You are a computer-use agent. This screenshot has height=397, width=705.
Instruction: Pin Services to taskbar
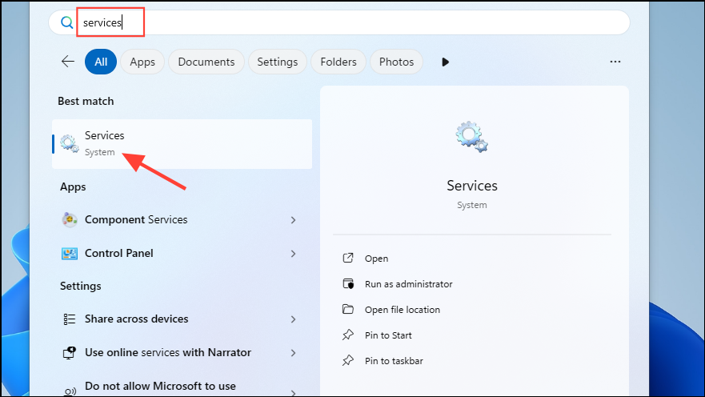pos(394,361)
